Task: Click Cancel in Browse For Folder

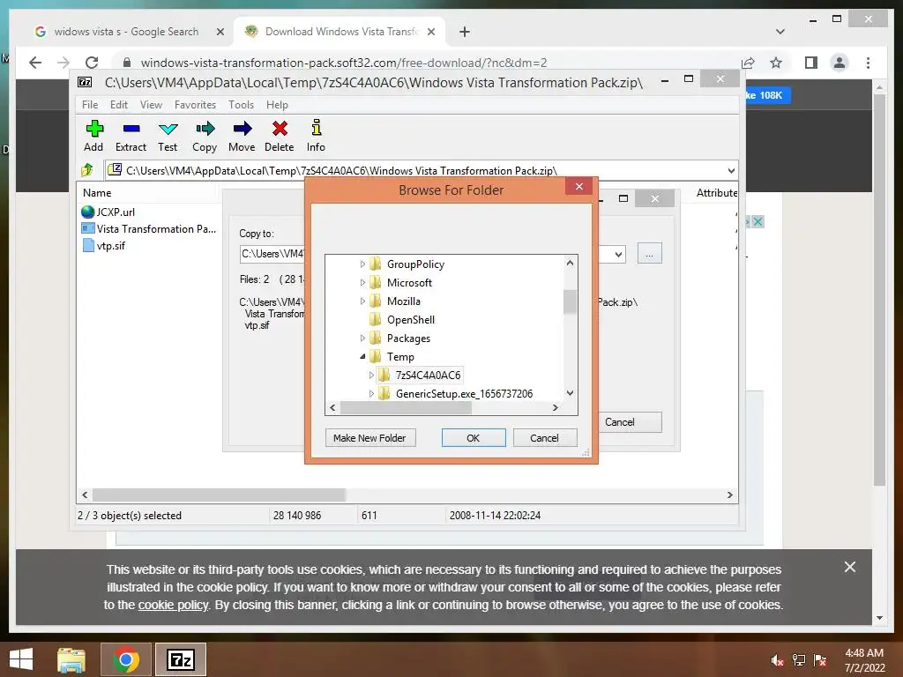Action: coord(544,438)
